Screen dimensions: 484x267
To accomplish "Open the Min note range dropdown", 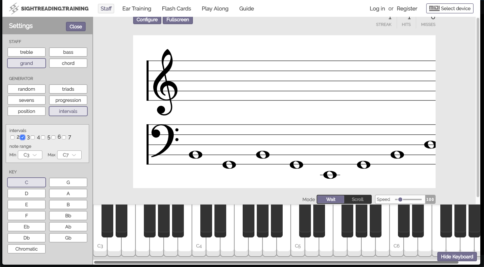I will click(x=30, y=155).
